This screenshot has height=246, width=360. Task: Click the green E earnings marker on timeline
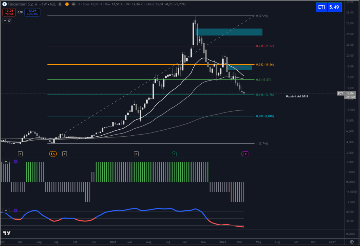pyautogui.click(x=174, y=154)
